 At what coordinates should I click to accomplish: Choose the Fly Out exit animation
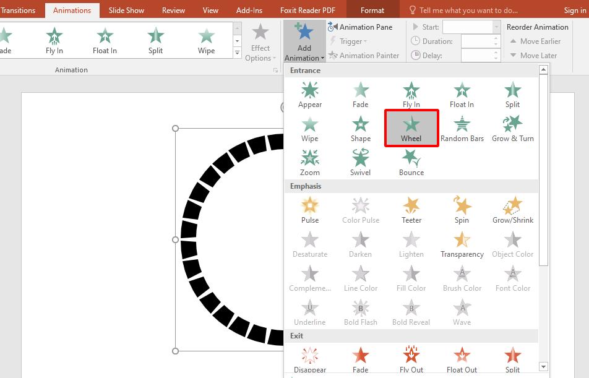[x=411, y=359]
